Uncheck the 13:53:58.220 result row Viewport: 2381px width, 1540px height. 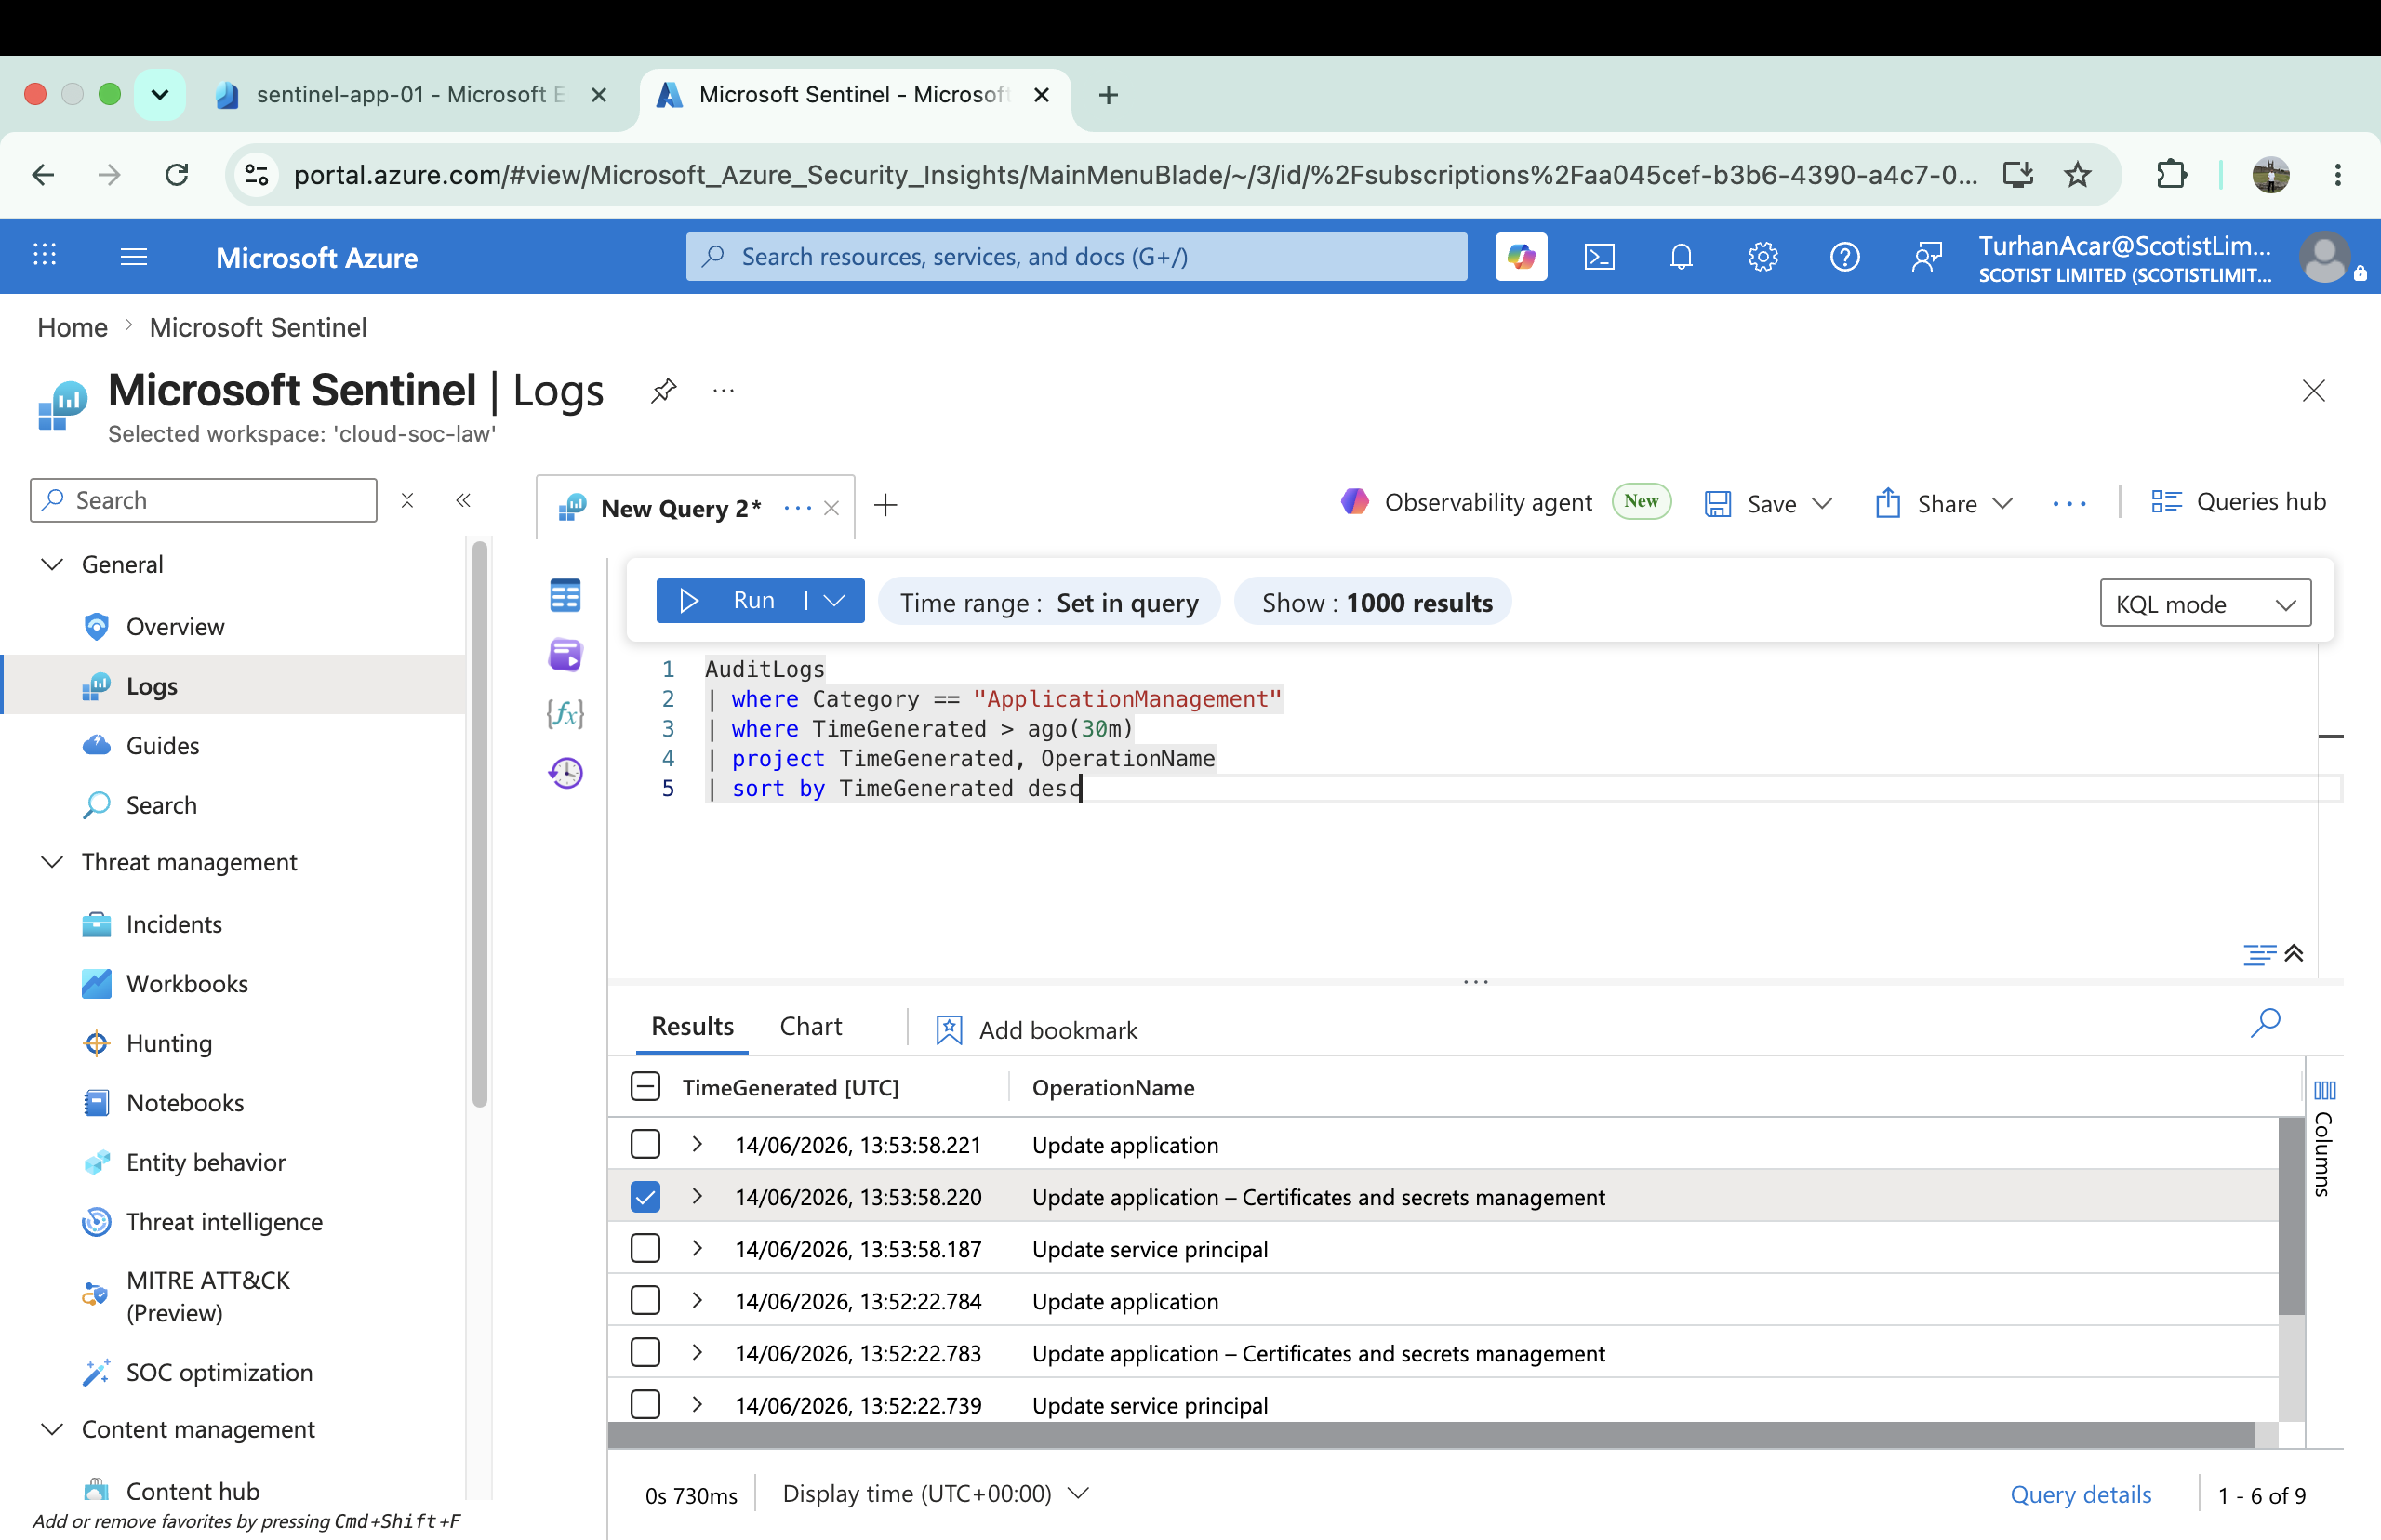pyautogui.click(x=645, y=1196)
